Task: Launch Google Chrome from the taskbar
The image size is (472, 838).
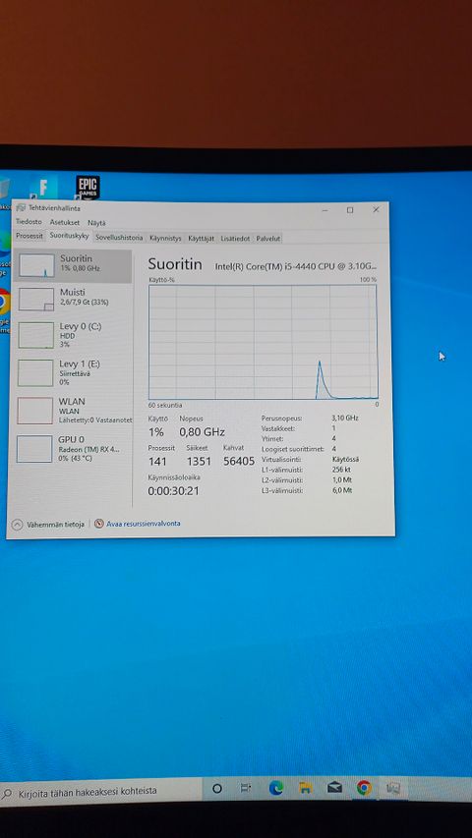Action: (x=364, y=788)
